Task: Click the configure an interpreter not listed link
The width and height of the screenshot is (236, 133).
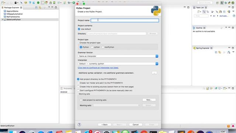Action: pyautogui.click(x=98, y=68)
